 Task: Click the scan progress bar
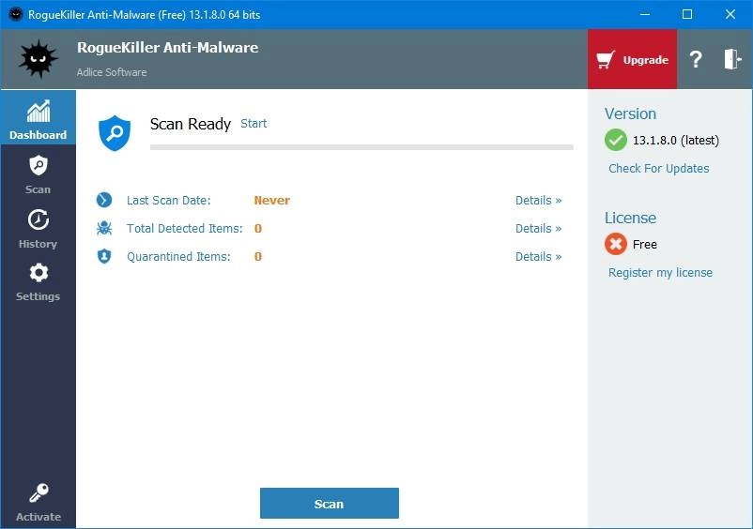(x=361, y=147)
